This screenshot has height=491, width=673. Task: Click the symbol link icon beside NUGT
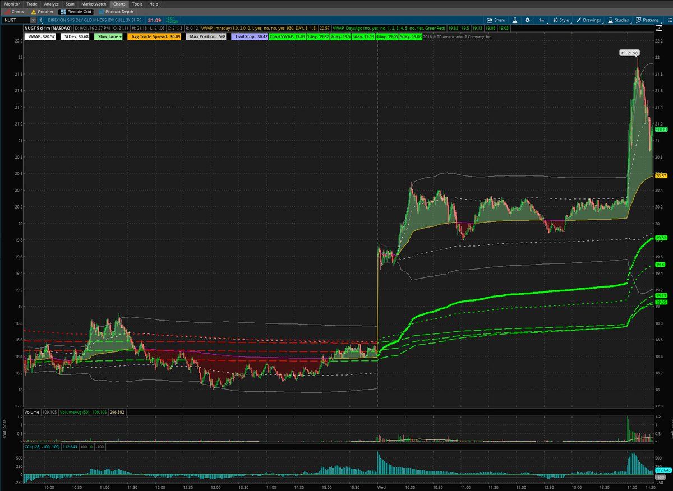pos(42,20)
